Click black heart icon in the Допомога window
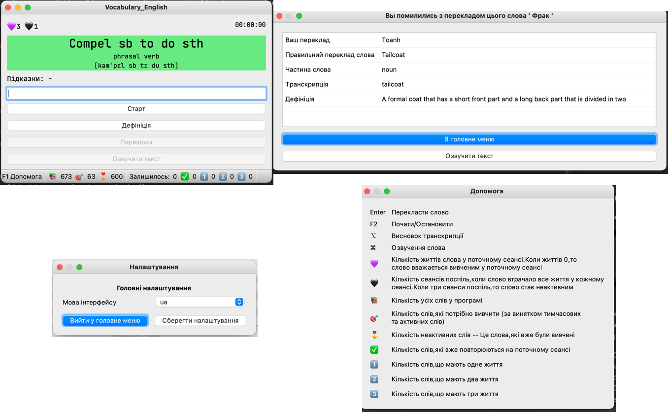Viewport: 668px width, 412px height. click(374, 283)
